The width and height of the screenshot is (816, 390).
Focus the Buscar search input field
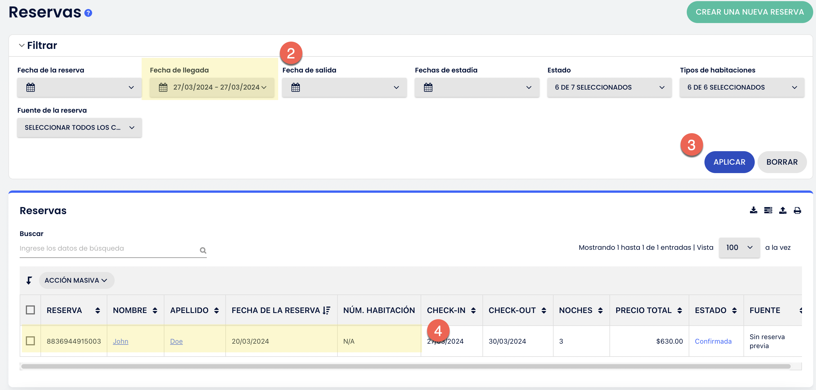click(x=108, y=248)
